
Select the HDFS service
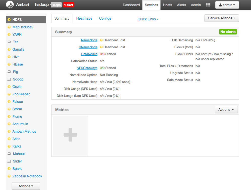[26, 20]
